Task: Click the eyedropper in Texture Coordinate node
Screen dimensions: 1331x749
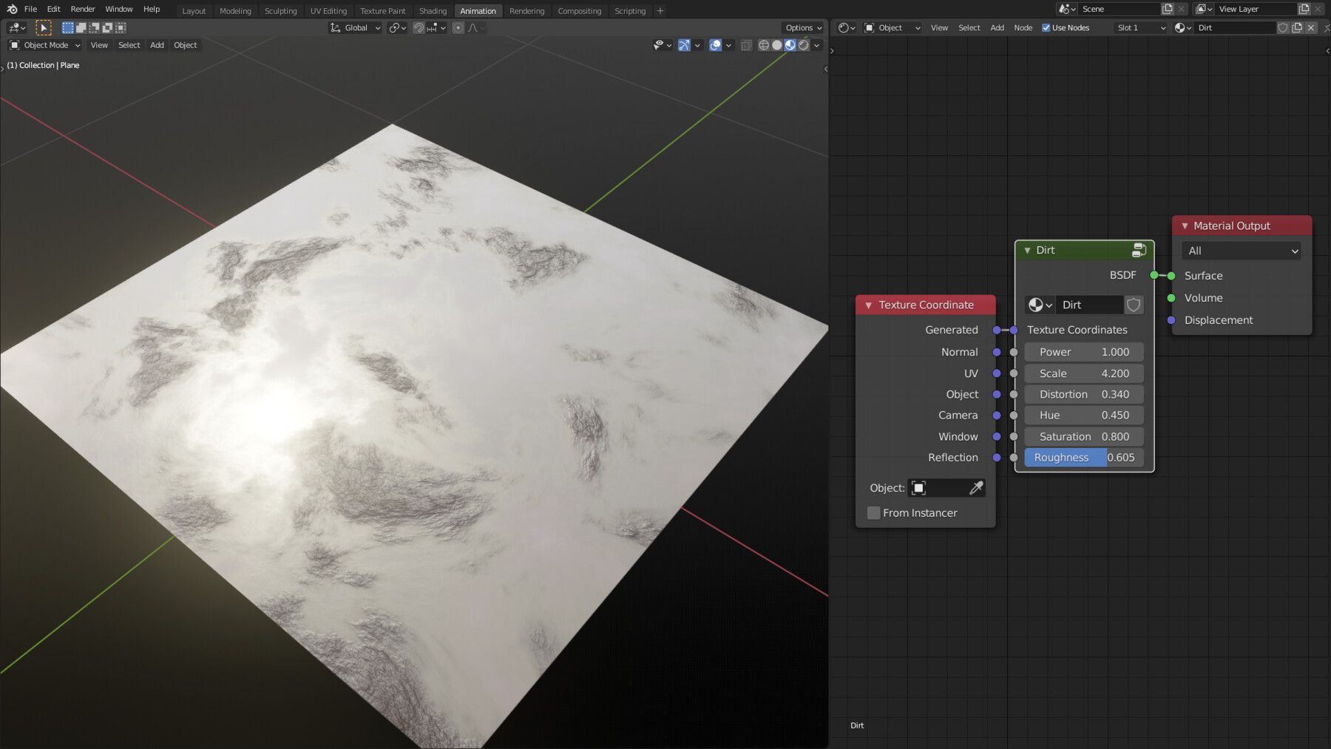Action: [976, 488]
